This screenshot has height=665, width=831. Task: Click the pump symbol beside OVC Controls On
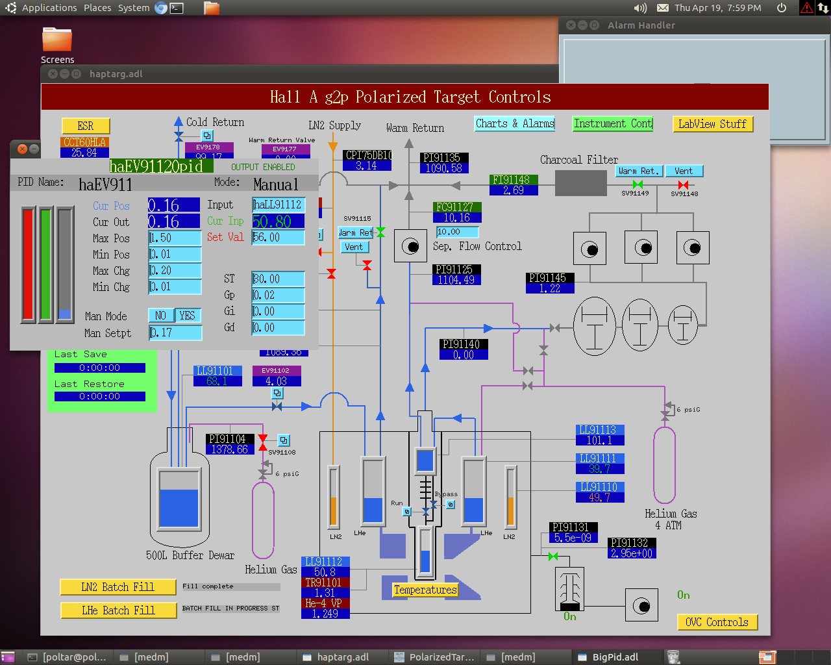(641, 606)
